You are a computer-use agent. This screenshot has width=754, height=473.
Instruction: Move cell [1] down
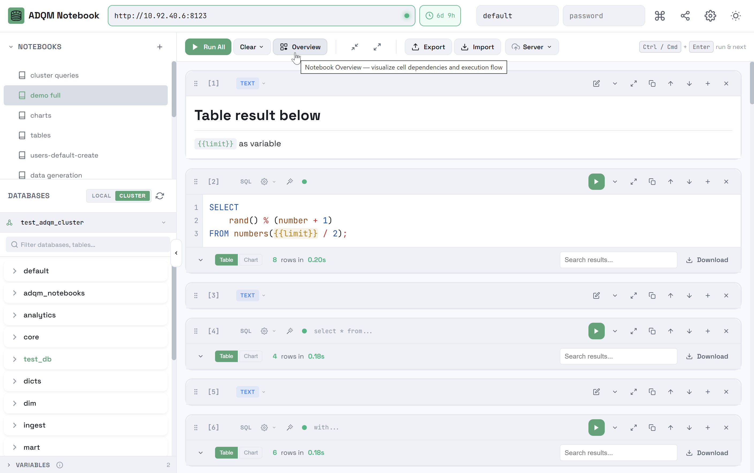click(x=689, y=83)
